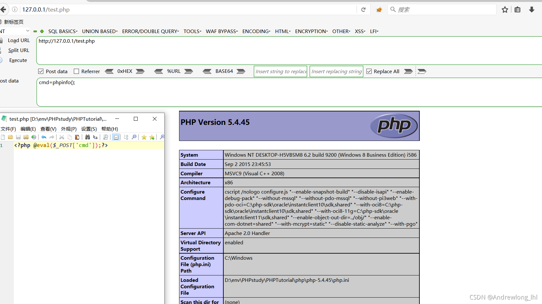
Task: Toggle the Replace All checkbox
Action: 369,71
